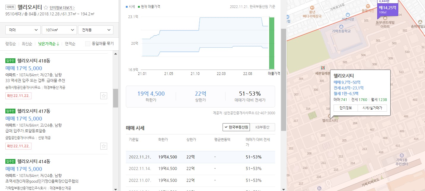Open the 헬리오시티 414동 listing title
Image resolution: width=425 pixels, height=191 pixels.
point(34,161)
